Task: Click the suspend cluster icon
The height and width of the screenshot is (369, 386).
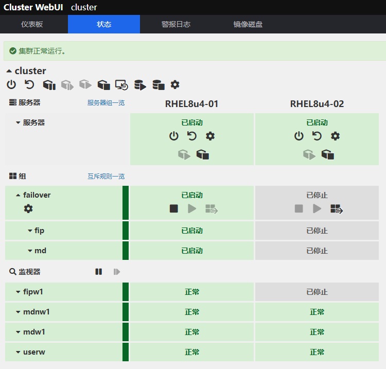Action: point(49,85)
